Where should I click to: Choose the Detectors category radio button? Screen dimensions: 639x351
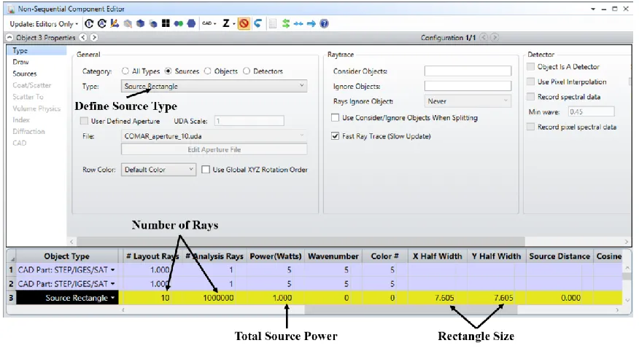pyautogui.click(x=246, y=71)
